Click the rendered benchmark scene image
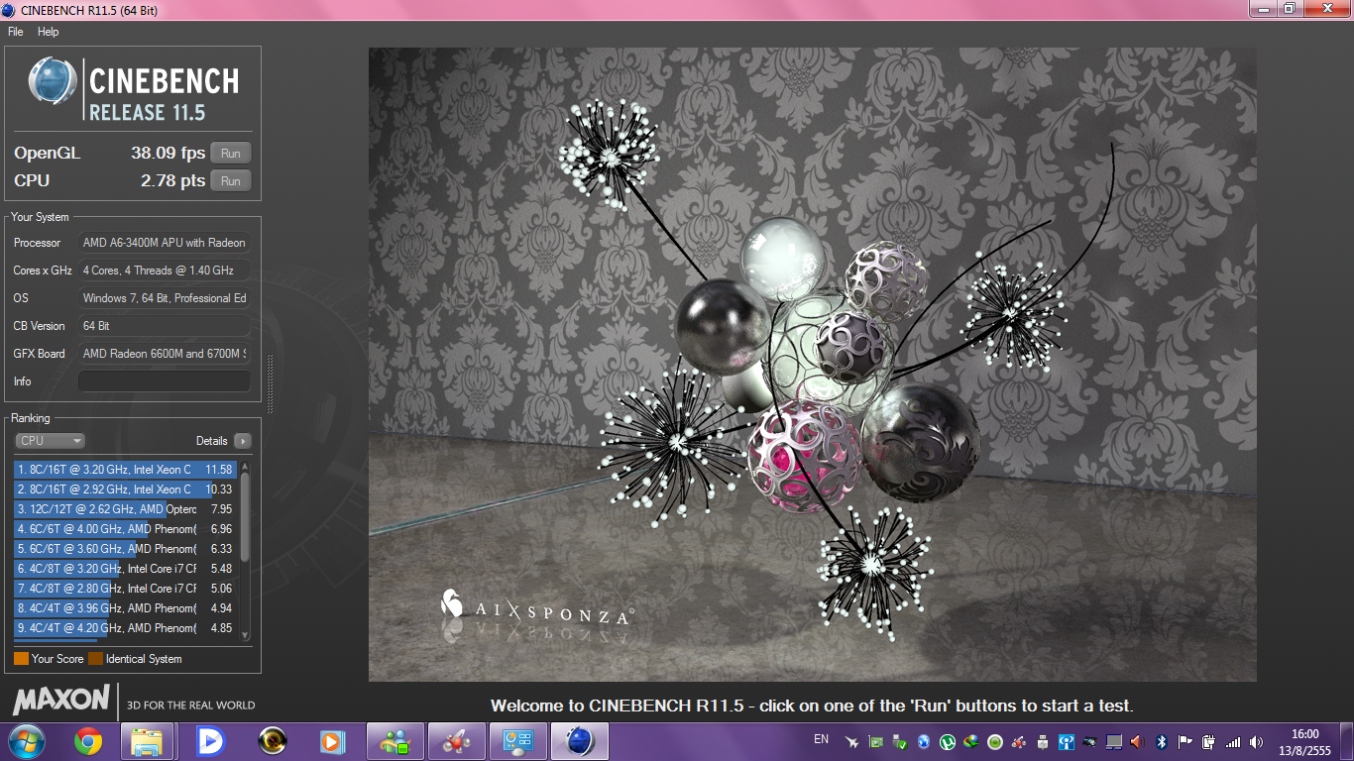The height and width of the screenshot is (761, 1354). coord(813,365)
